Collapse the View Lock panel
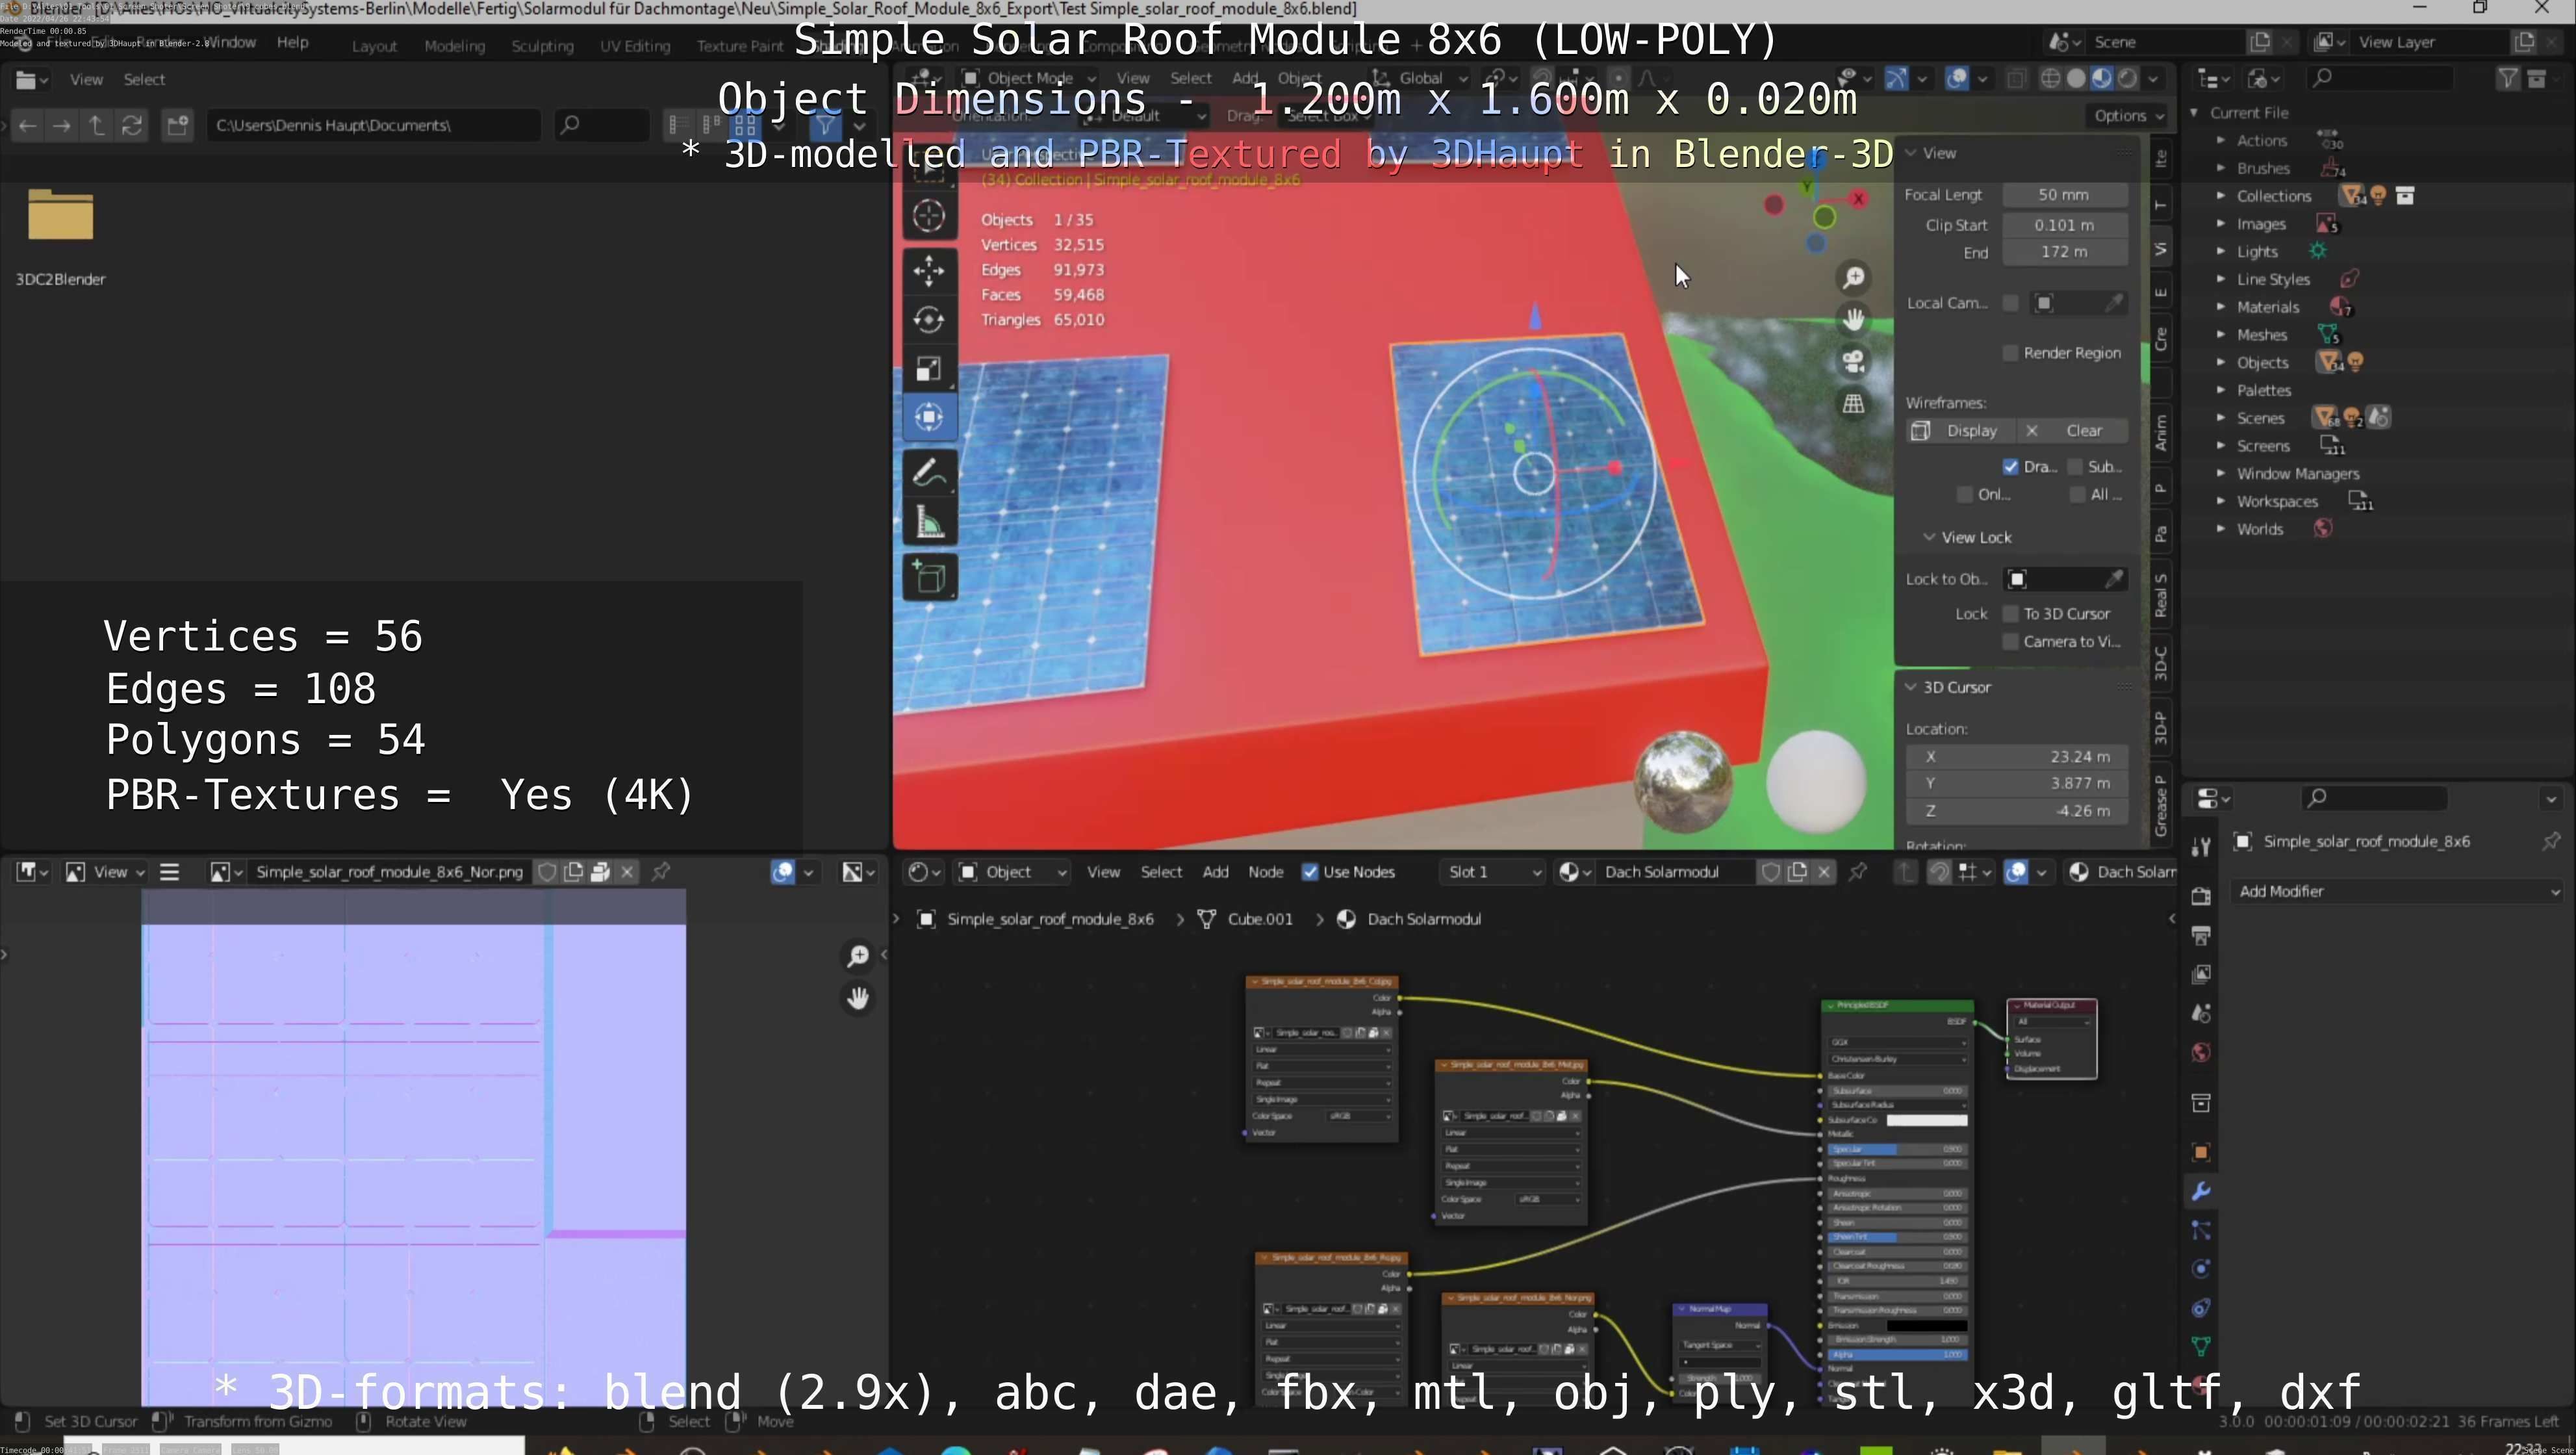The image size is (2576, 1455). (1929, 538)
